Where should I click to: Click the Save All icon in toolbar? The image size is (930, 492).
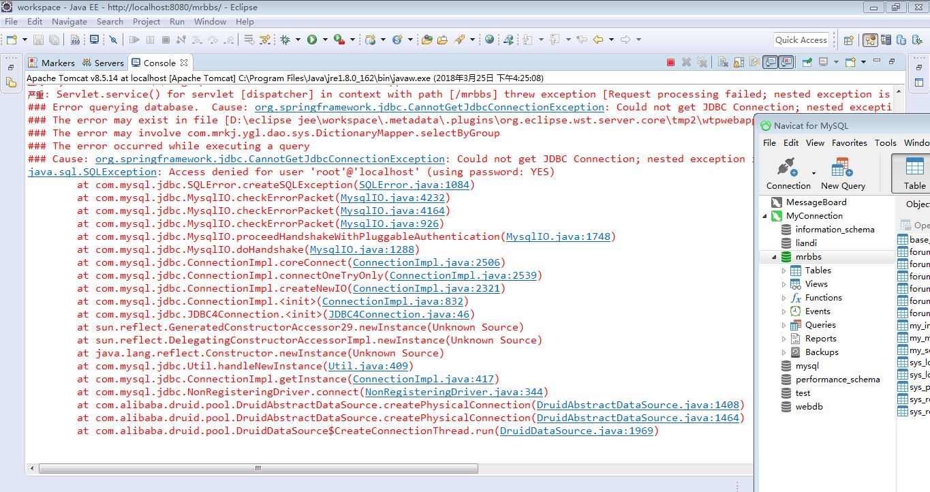click(x=54, y=40)
